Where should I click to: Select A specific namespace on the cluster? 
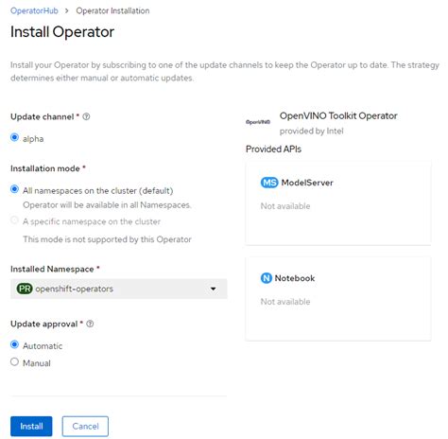[x=14, y=220]
